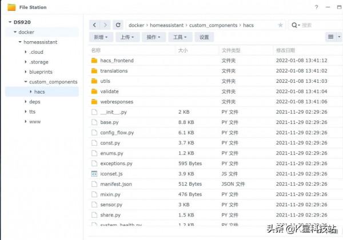The width and height of the screenshot is (343, 240).
Task: Click the enums.py file icon
Action: pos(94,153)
